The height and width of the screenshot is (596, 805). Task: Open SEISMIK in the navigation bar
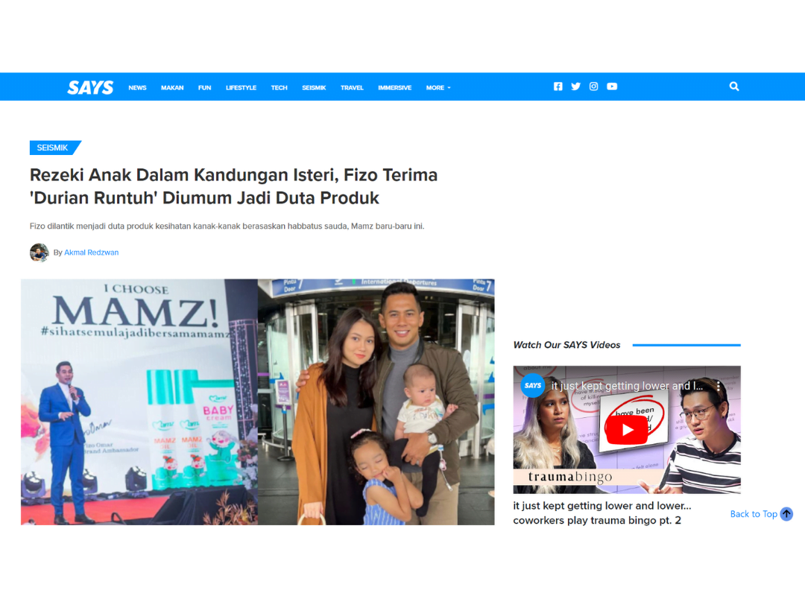[314, 88]
